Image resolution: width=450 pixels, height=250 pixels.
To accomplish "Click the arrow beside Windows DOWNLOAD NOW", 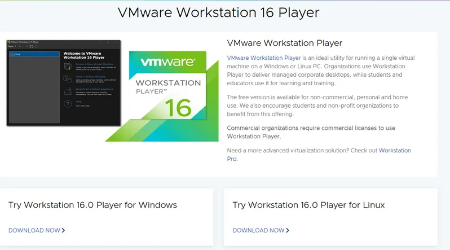I will pos(64,230).
